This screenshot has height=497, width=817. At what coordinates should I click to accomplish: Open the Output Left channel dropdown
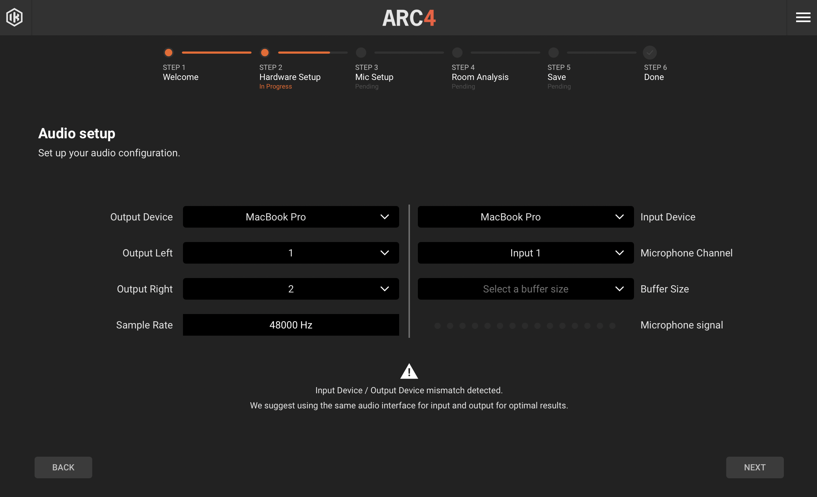point(291,253)
